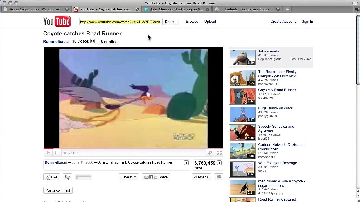Open the Save to dropdown
The width and height of the screenshot is (360, 202).
tap(129, 177)
